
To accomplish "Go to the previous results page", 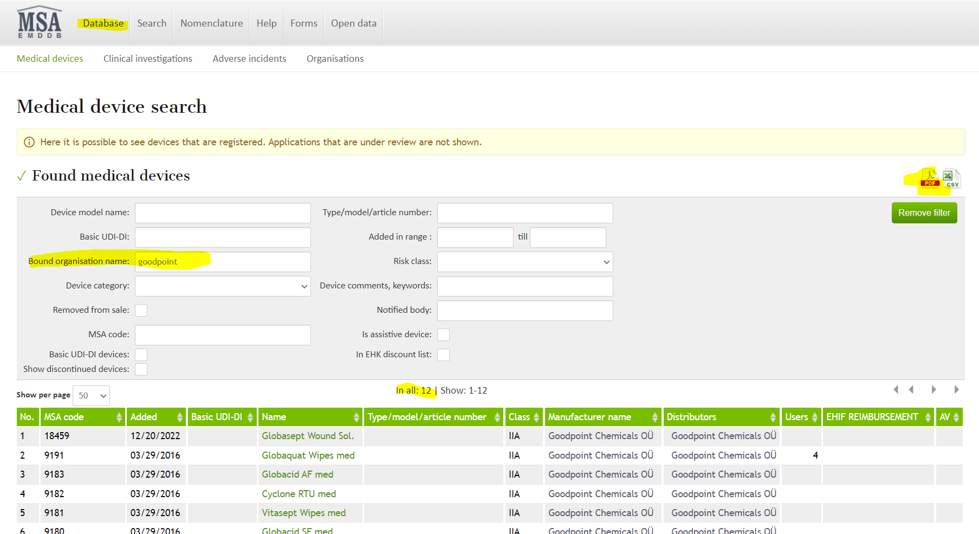I will tap(911, 390).
